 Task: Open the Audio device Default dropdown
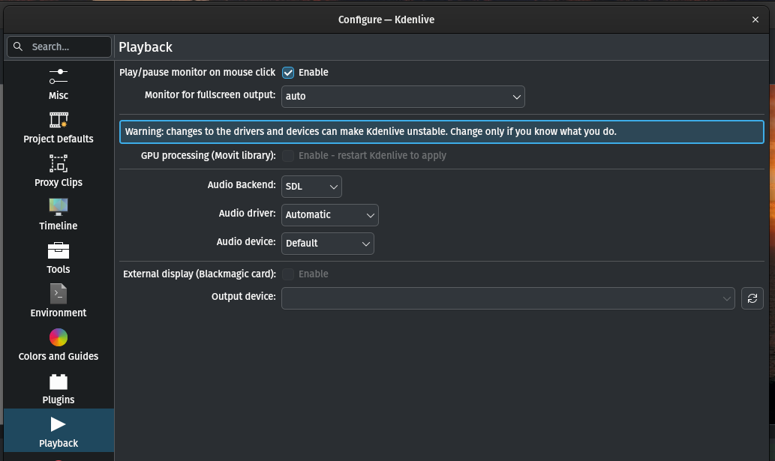pos(328,244)
